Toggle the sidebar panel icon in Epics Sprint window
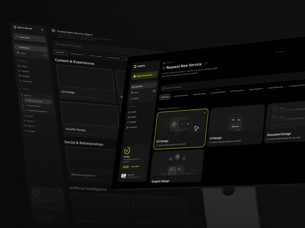Viewport: 305px width, 228px height. [42, 30]
